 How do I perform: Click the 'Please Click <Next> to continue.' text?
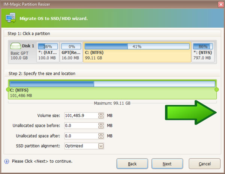pyautogui.click(x=42, y=161)
